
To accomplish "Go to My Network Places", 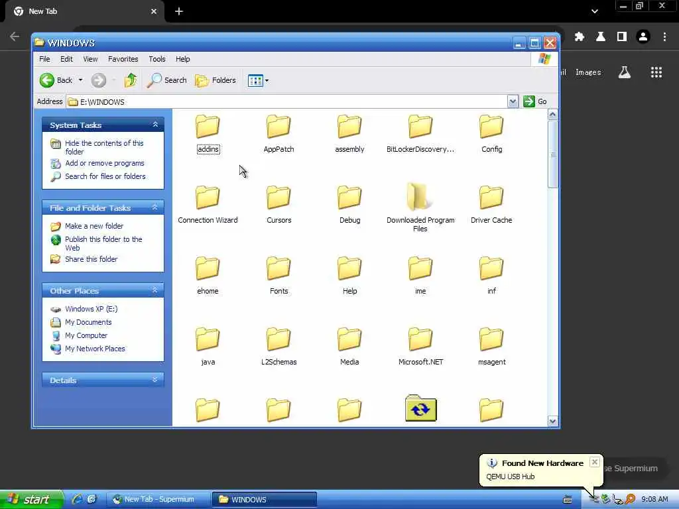I will [x=95, y=349].
